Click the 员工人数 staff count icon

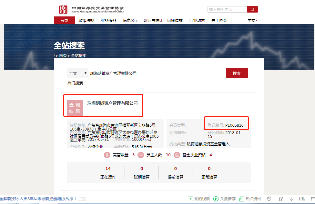[140, 155]
